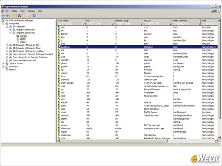Screen dimensions: 222x166
Task: Click the filter icon in GECOS column
Action: point(170,24)
